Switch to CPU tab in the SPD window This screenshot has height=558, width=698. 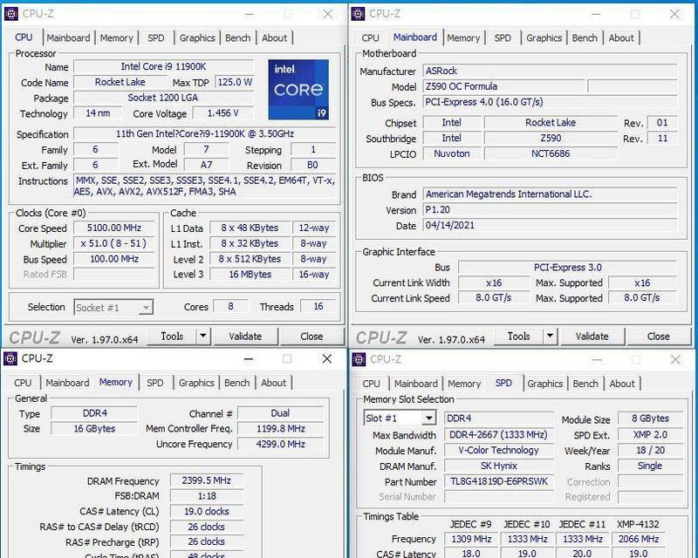click(372, 384)
